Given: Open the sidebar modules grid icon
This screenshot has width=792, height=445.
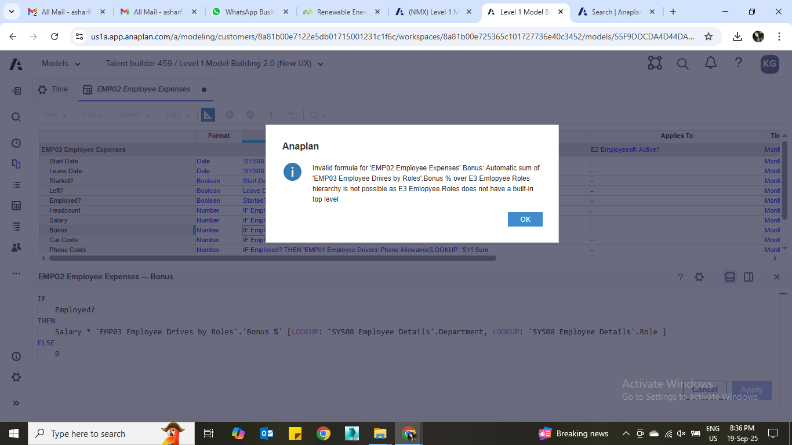Looking at the screenshot, I should pos(16,206).
